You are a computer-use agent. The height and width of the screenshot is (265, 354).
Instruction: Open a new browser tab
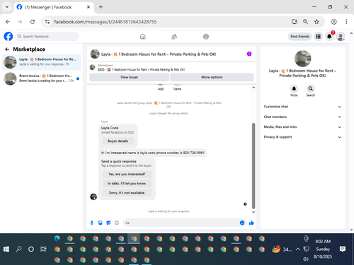[101, 7]
